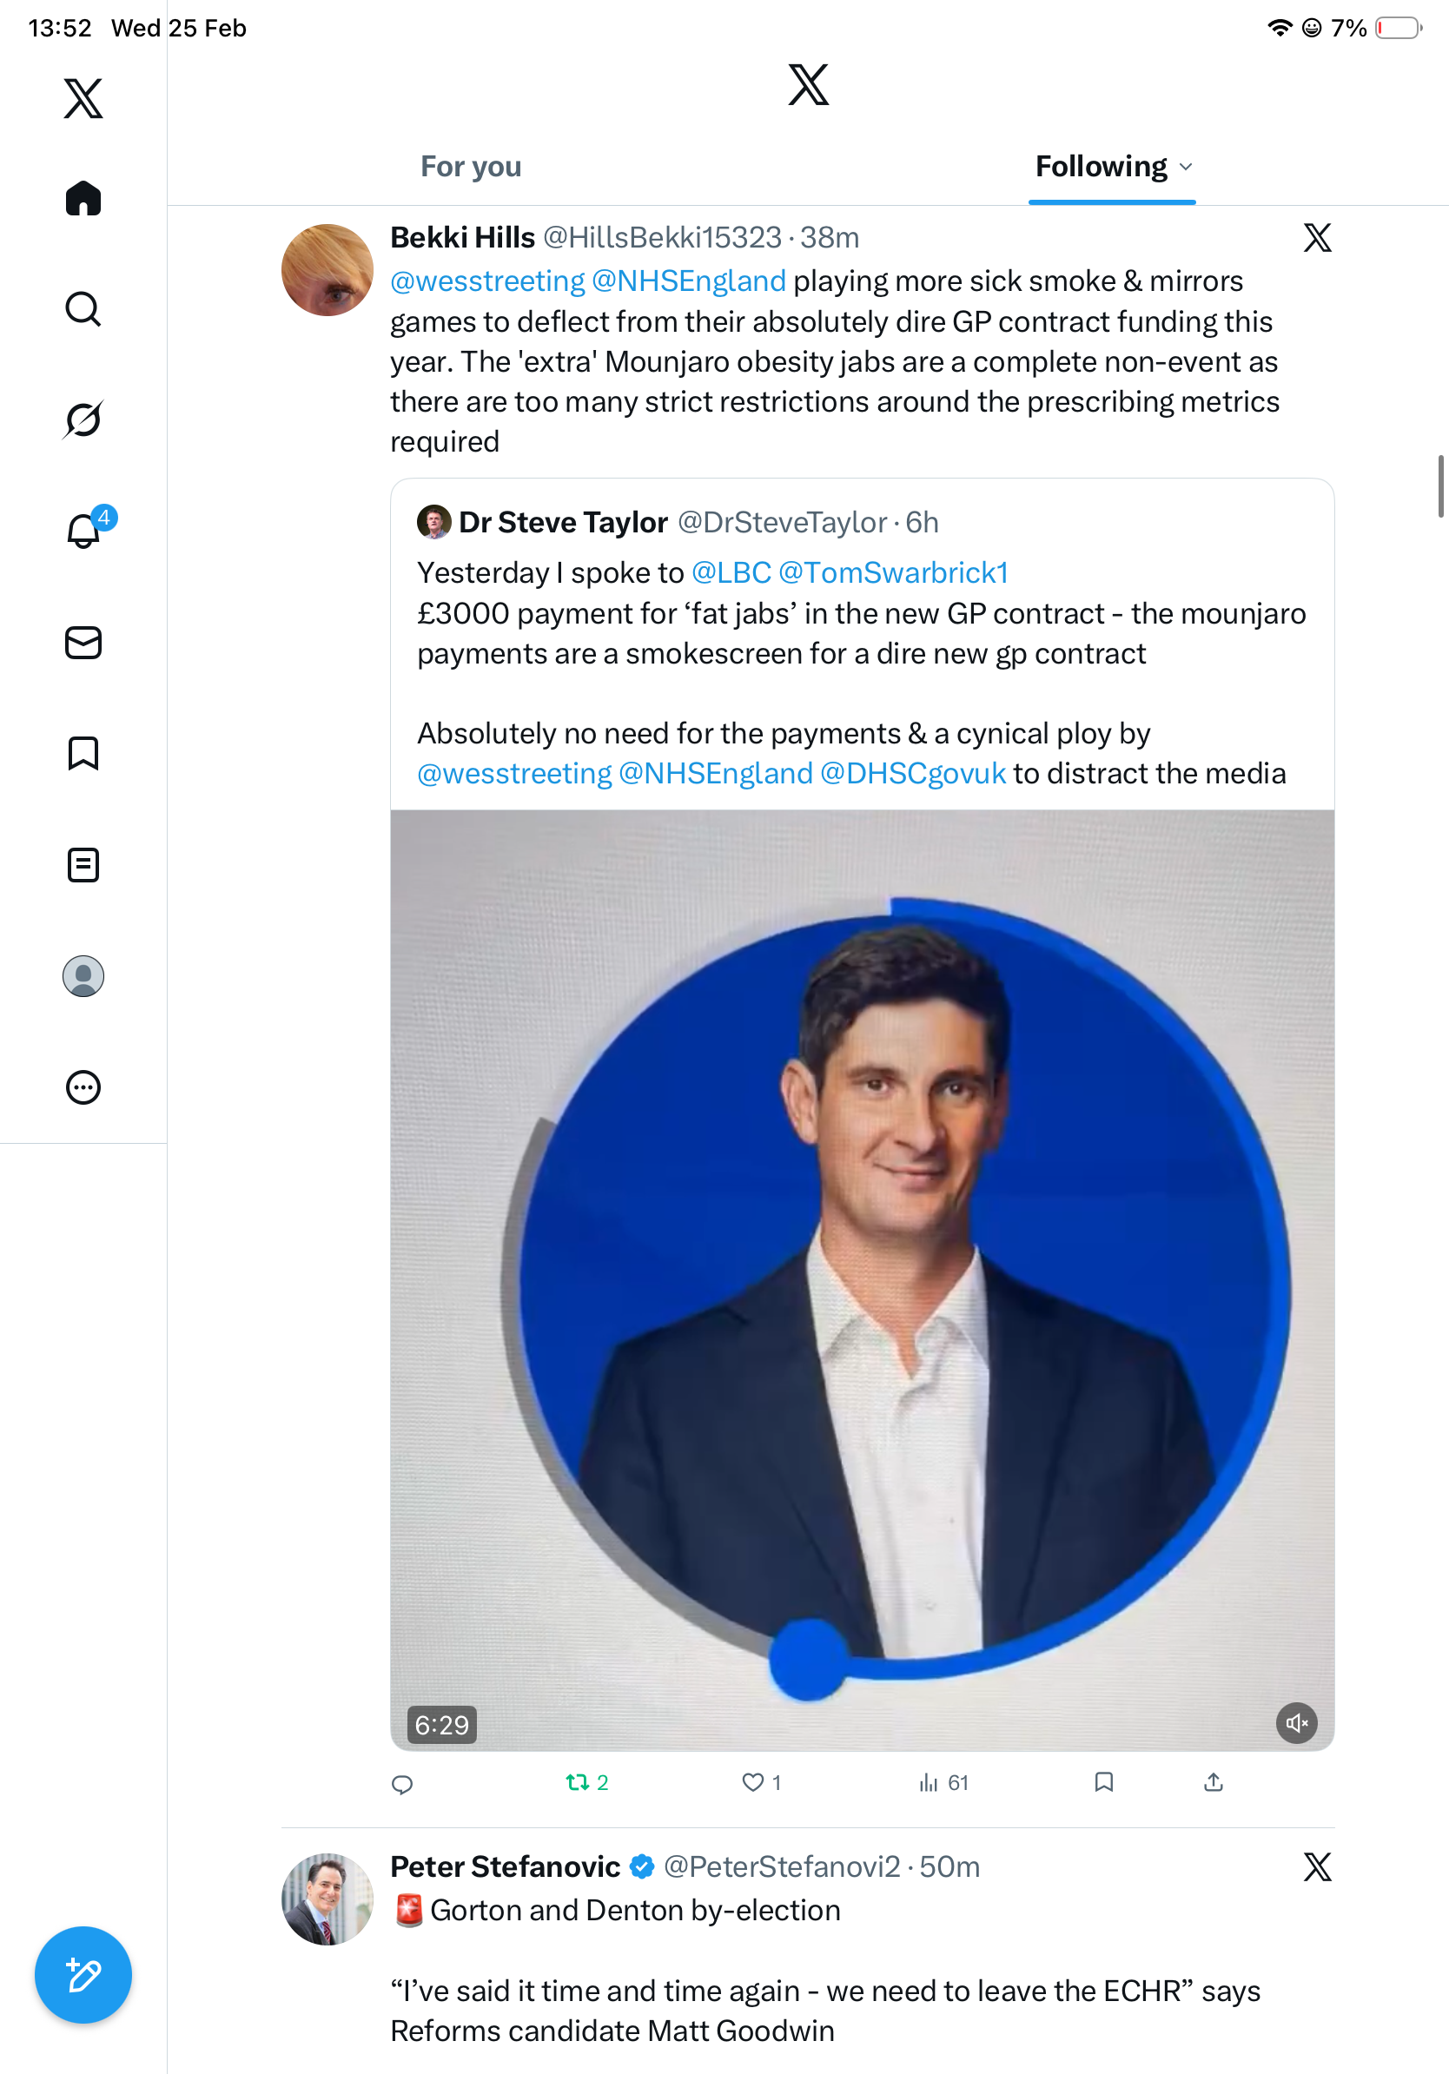Bookmark Bekki Hills' post
The width and height of the screenshot is (1449, 2074).
tap(1103, 1782)
